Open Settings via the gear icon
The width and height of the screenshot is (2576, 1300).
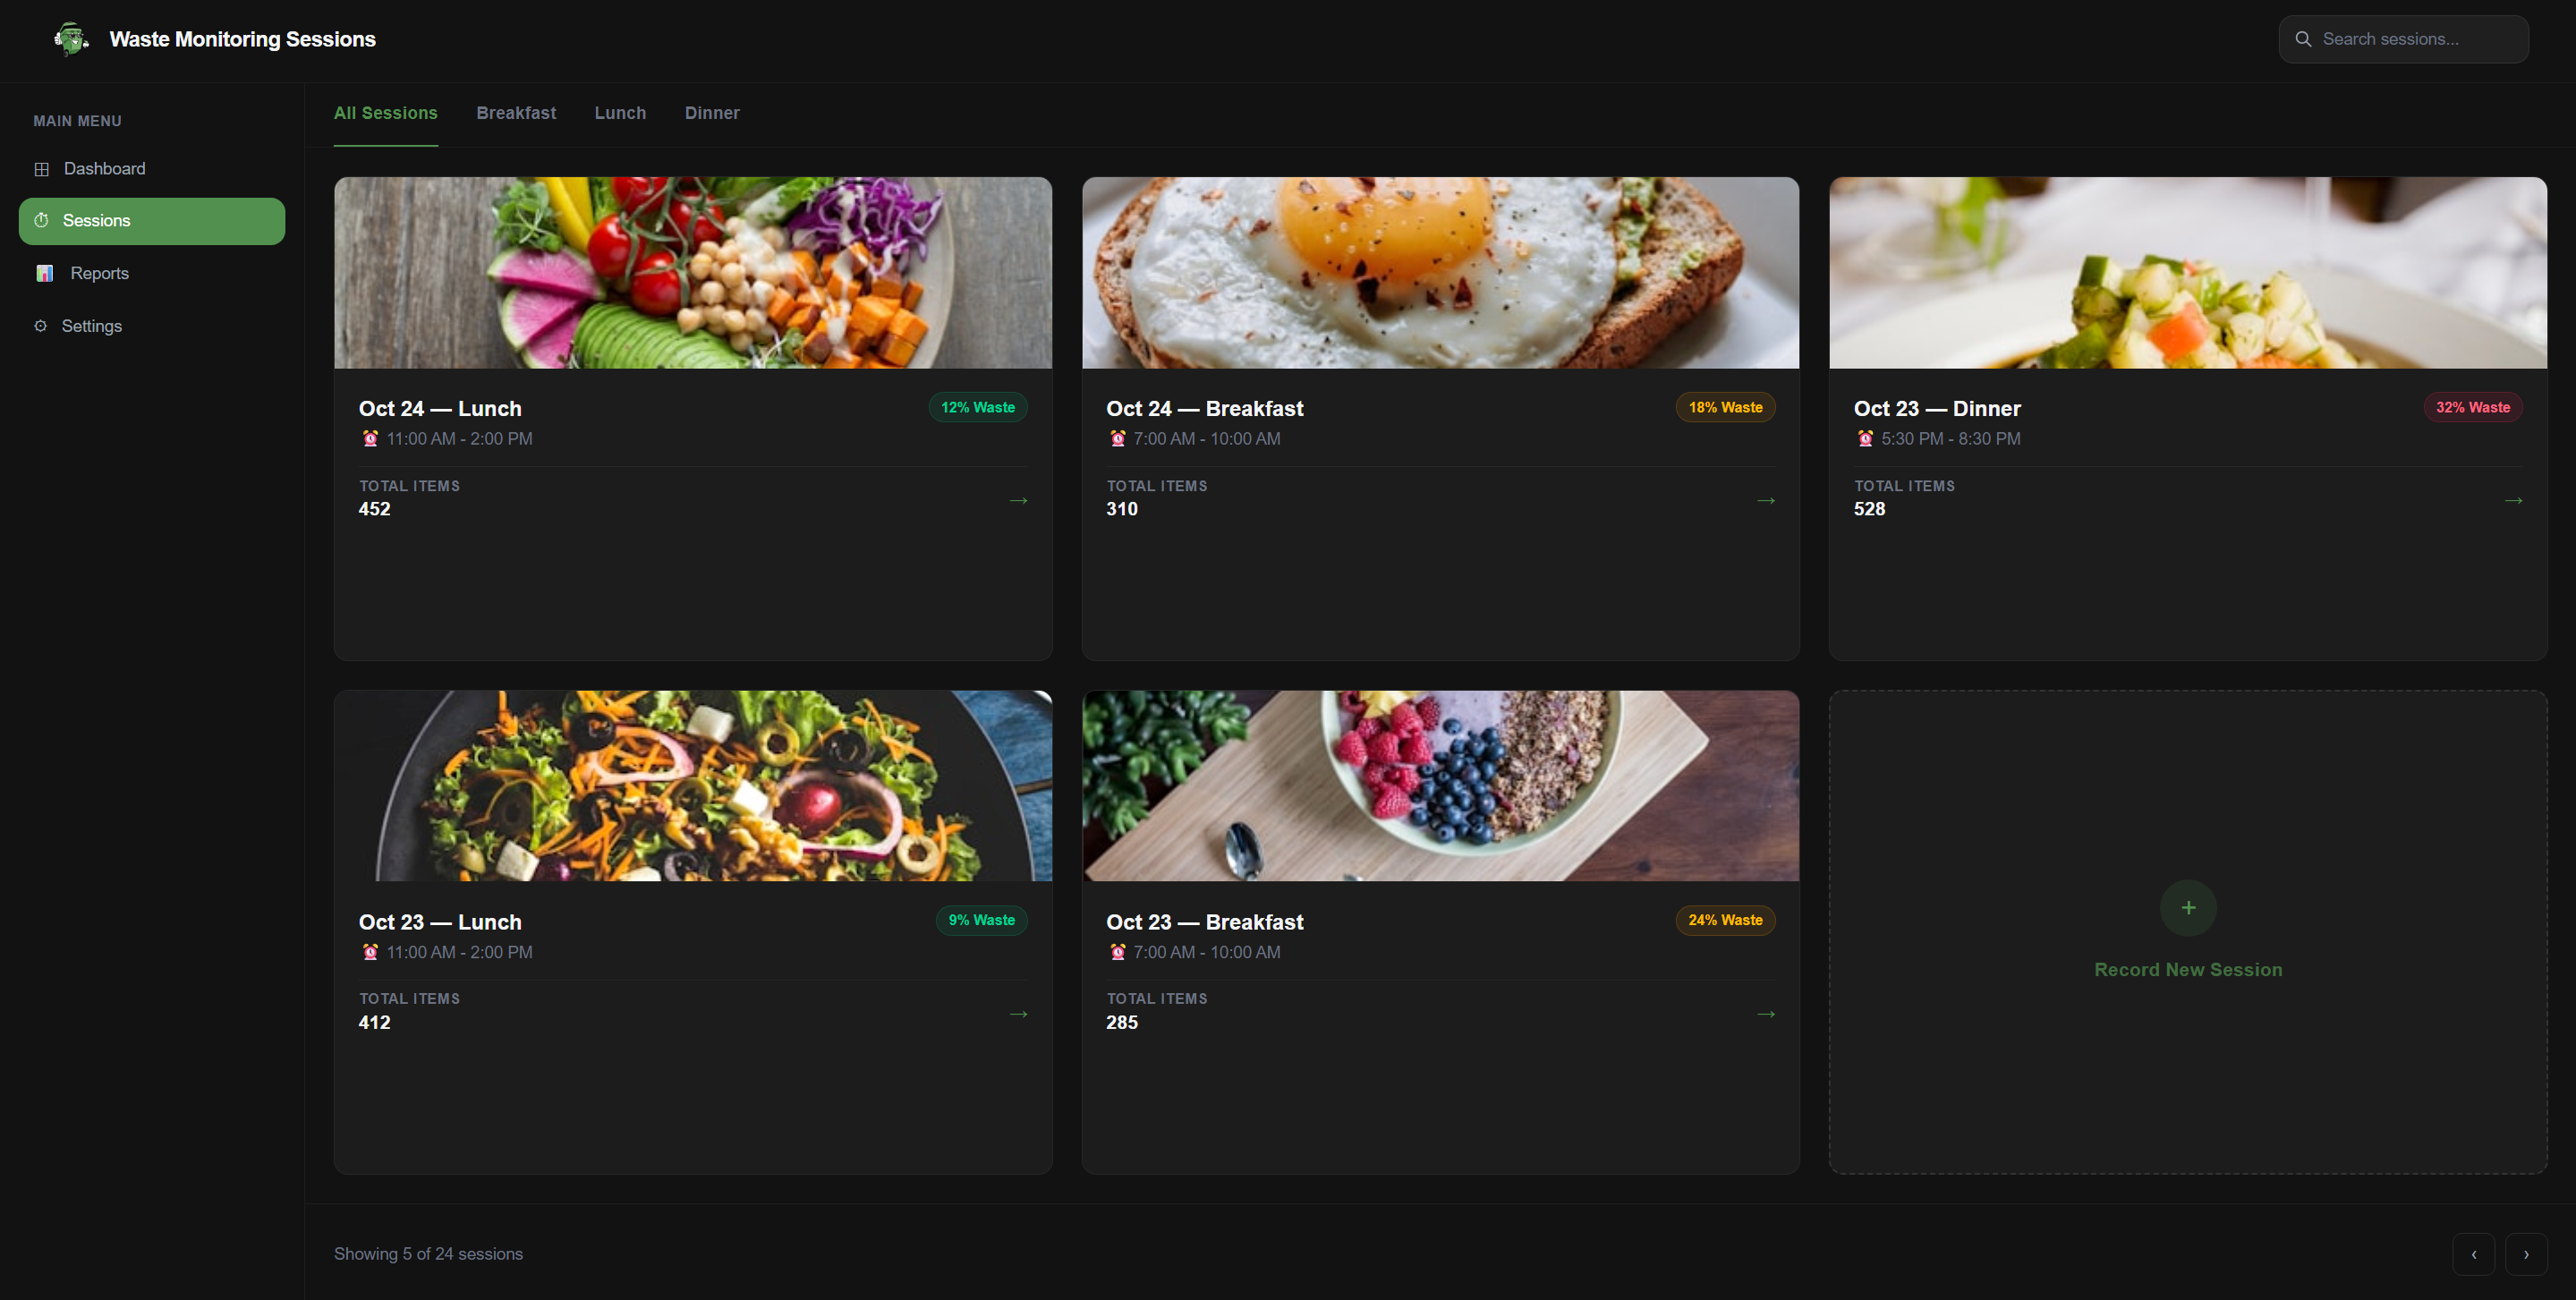click(x=41, y=326)
